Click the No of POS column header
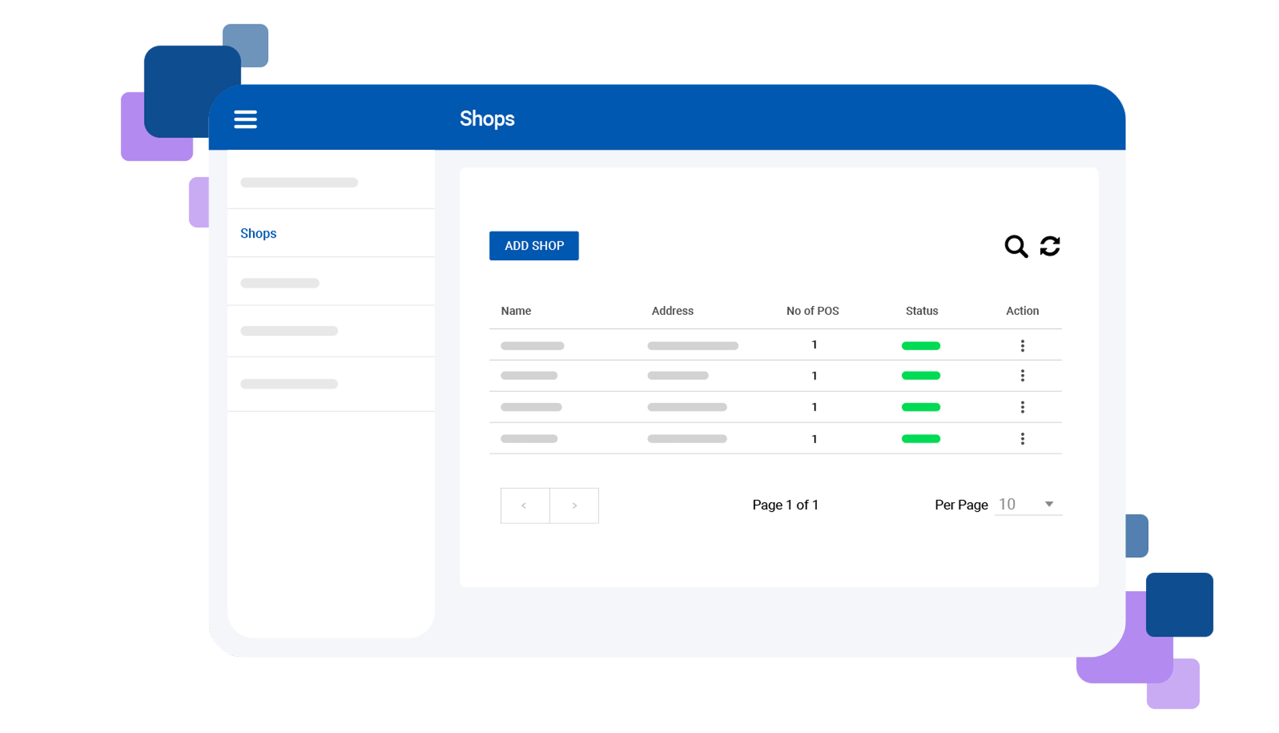 (x=812, y=311)
